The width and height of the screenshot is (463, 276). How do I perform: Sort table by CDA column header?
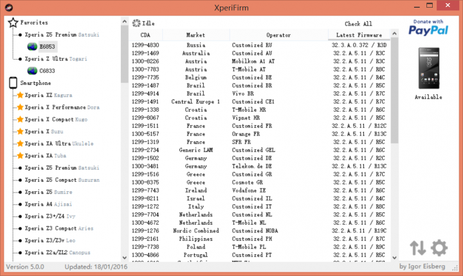(145, 35)
